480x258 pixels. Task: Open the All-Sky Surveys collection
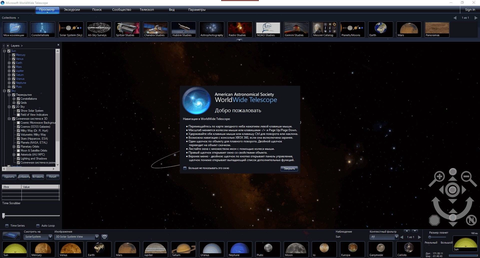(x=99, y=29)
